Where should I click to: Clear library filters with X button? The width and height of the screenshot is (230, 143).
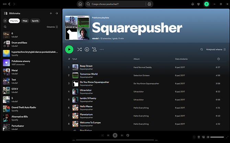click(x=5, y=21)
